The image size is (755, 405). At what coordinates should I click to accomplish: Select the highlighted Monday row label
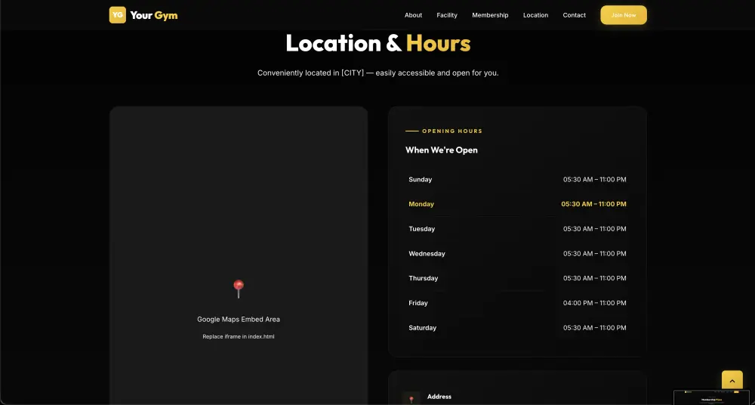tap(421, 204)
